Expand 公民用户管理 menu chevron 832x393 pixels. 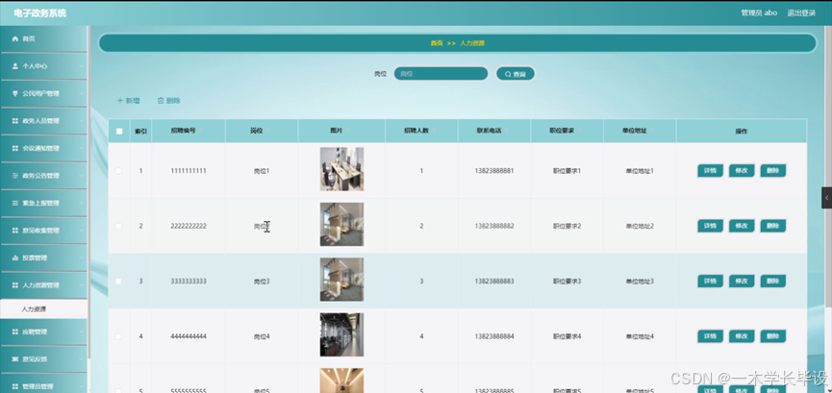pyautogui.click(x=81, y=94)
